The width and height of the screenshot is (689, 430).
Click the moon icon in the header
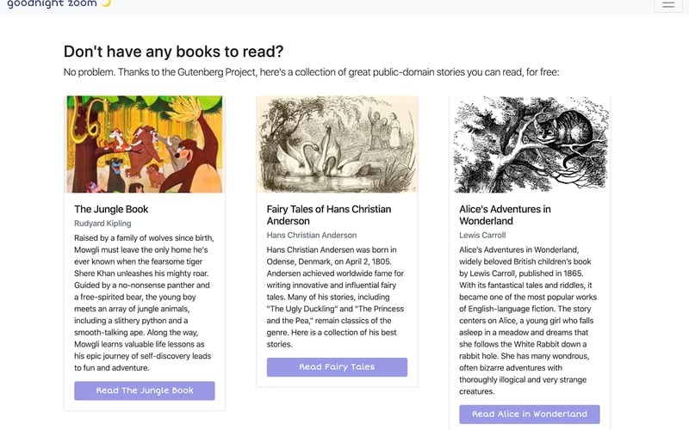pyautogui.click(x=107, y=3)
